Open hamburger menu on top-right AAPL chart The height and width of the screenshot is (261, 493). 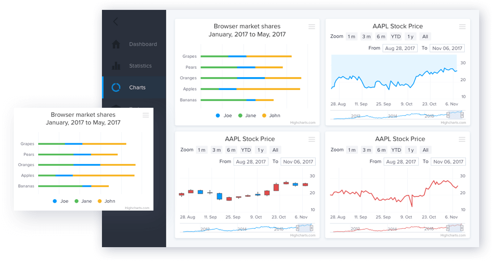pos(462,27)
